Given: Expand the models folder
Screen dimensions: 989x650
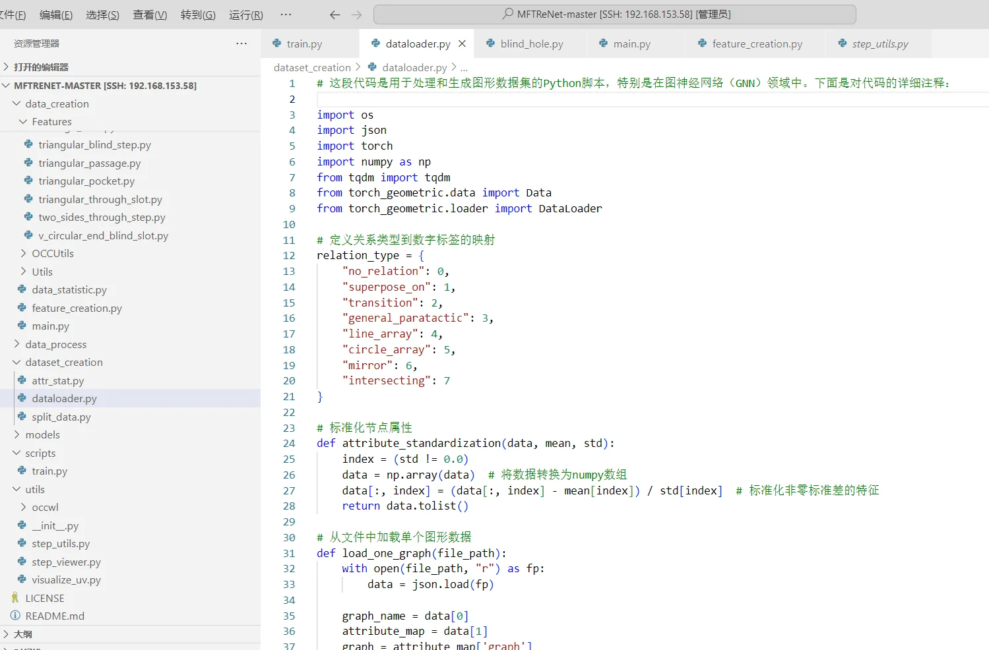Looking at the screenshot, I should 42,434.
